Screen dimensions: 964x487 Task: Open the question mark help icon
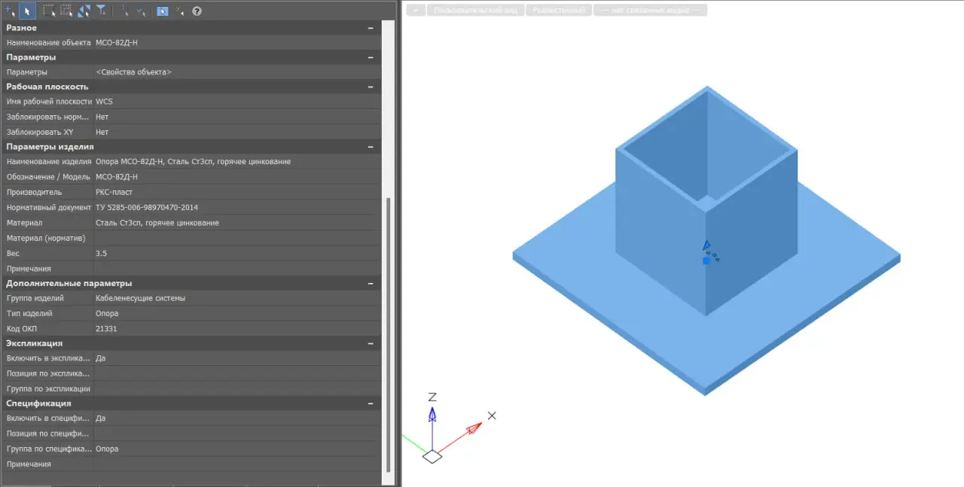pyautogui.click(x=197, y=11)
